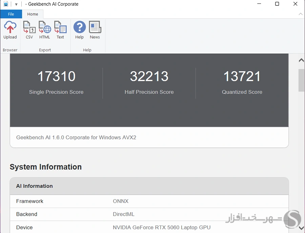
Task: Click the vertical scrollbar thumb
Action: coord(301,80)
